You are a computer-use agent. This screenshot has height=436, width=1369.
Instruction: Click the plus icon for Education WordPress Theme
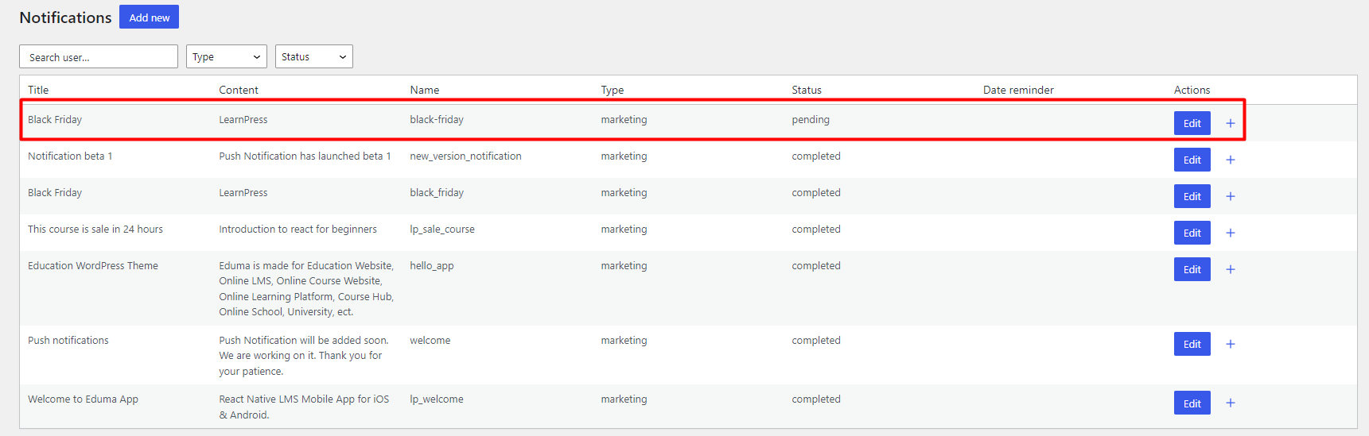pyautogui.click(x=1231, y=269)
